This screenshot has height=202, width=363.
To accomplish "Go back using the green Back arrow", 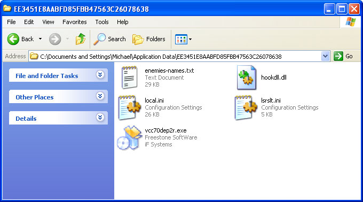I will tap(13, 39).
